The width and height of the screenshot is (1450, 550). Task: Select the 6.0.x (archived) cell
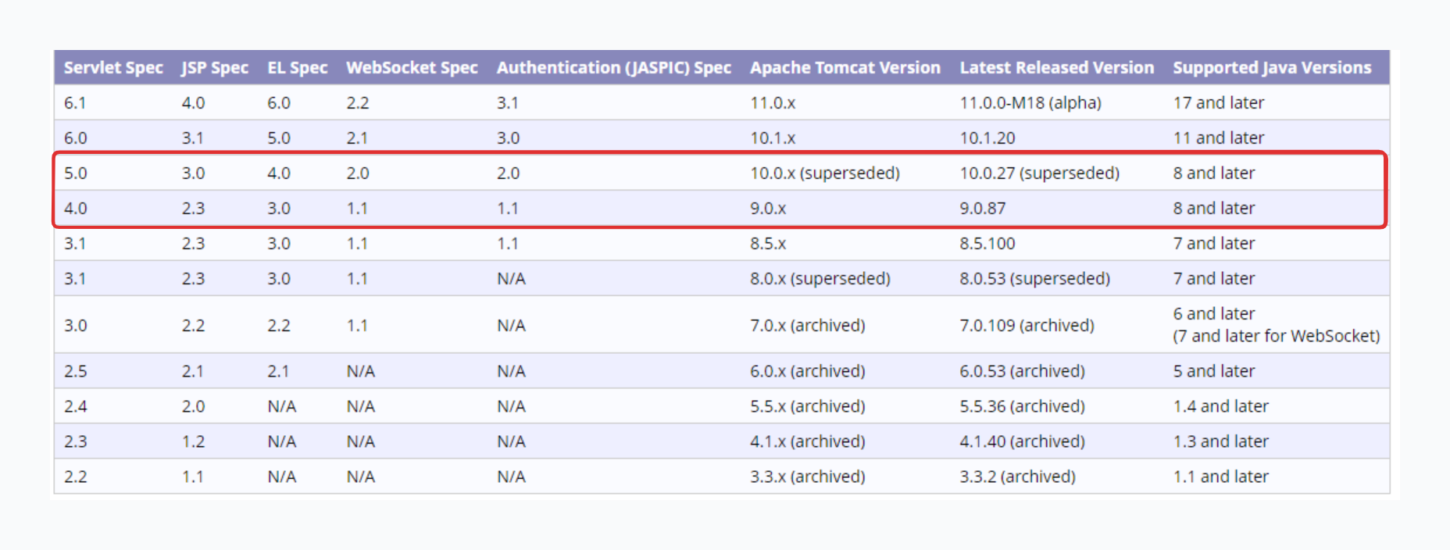click(808, 371)
